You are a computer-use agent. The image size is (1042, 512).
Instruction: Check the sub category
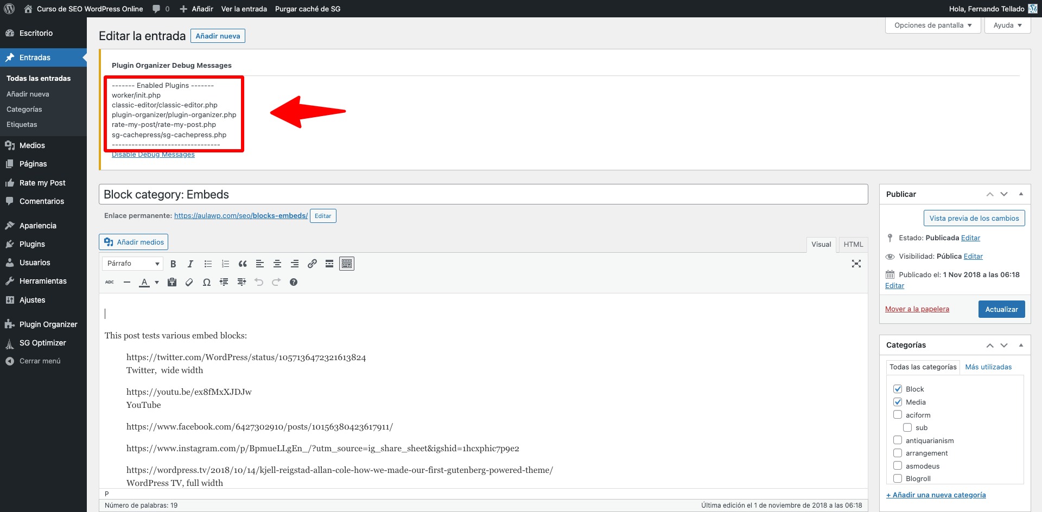pyautogui.click(x=907, y=427)
